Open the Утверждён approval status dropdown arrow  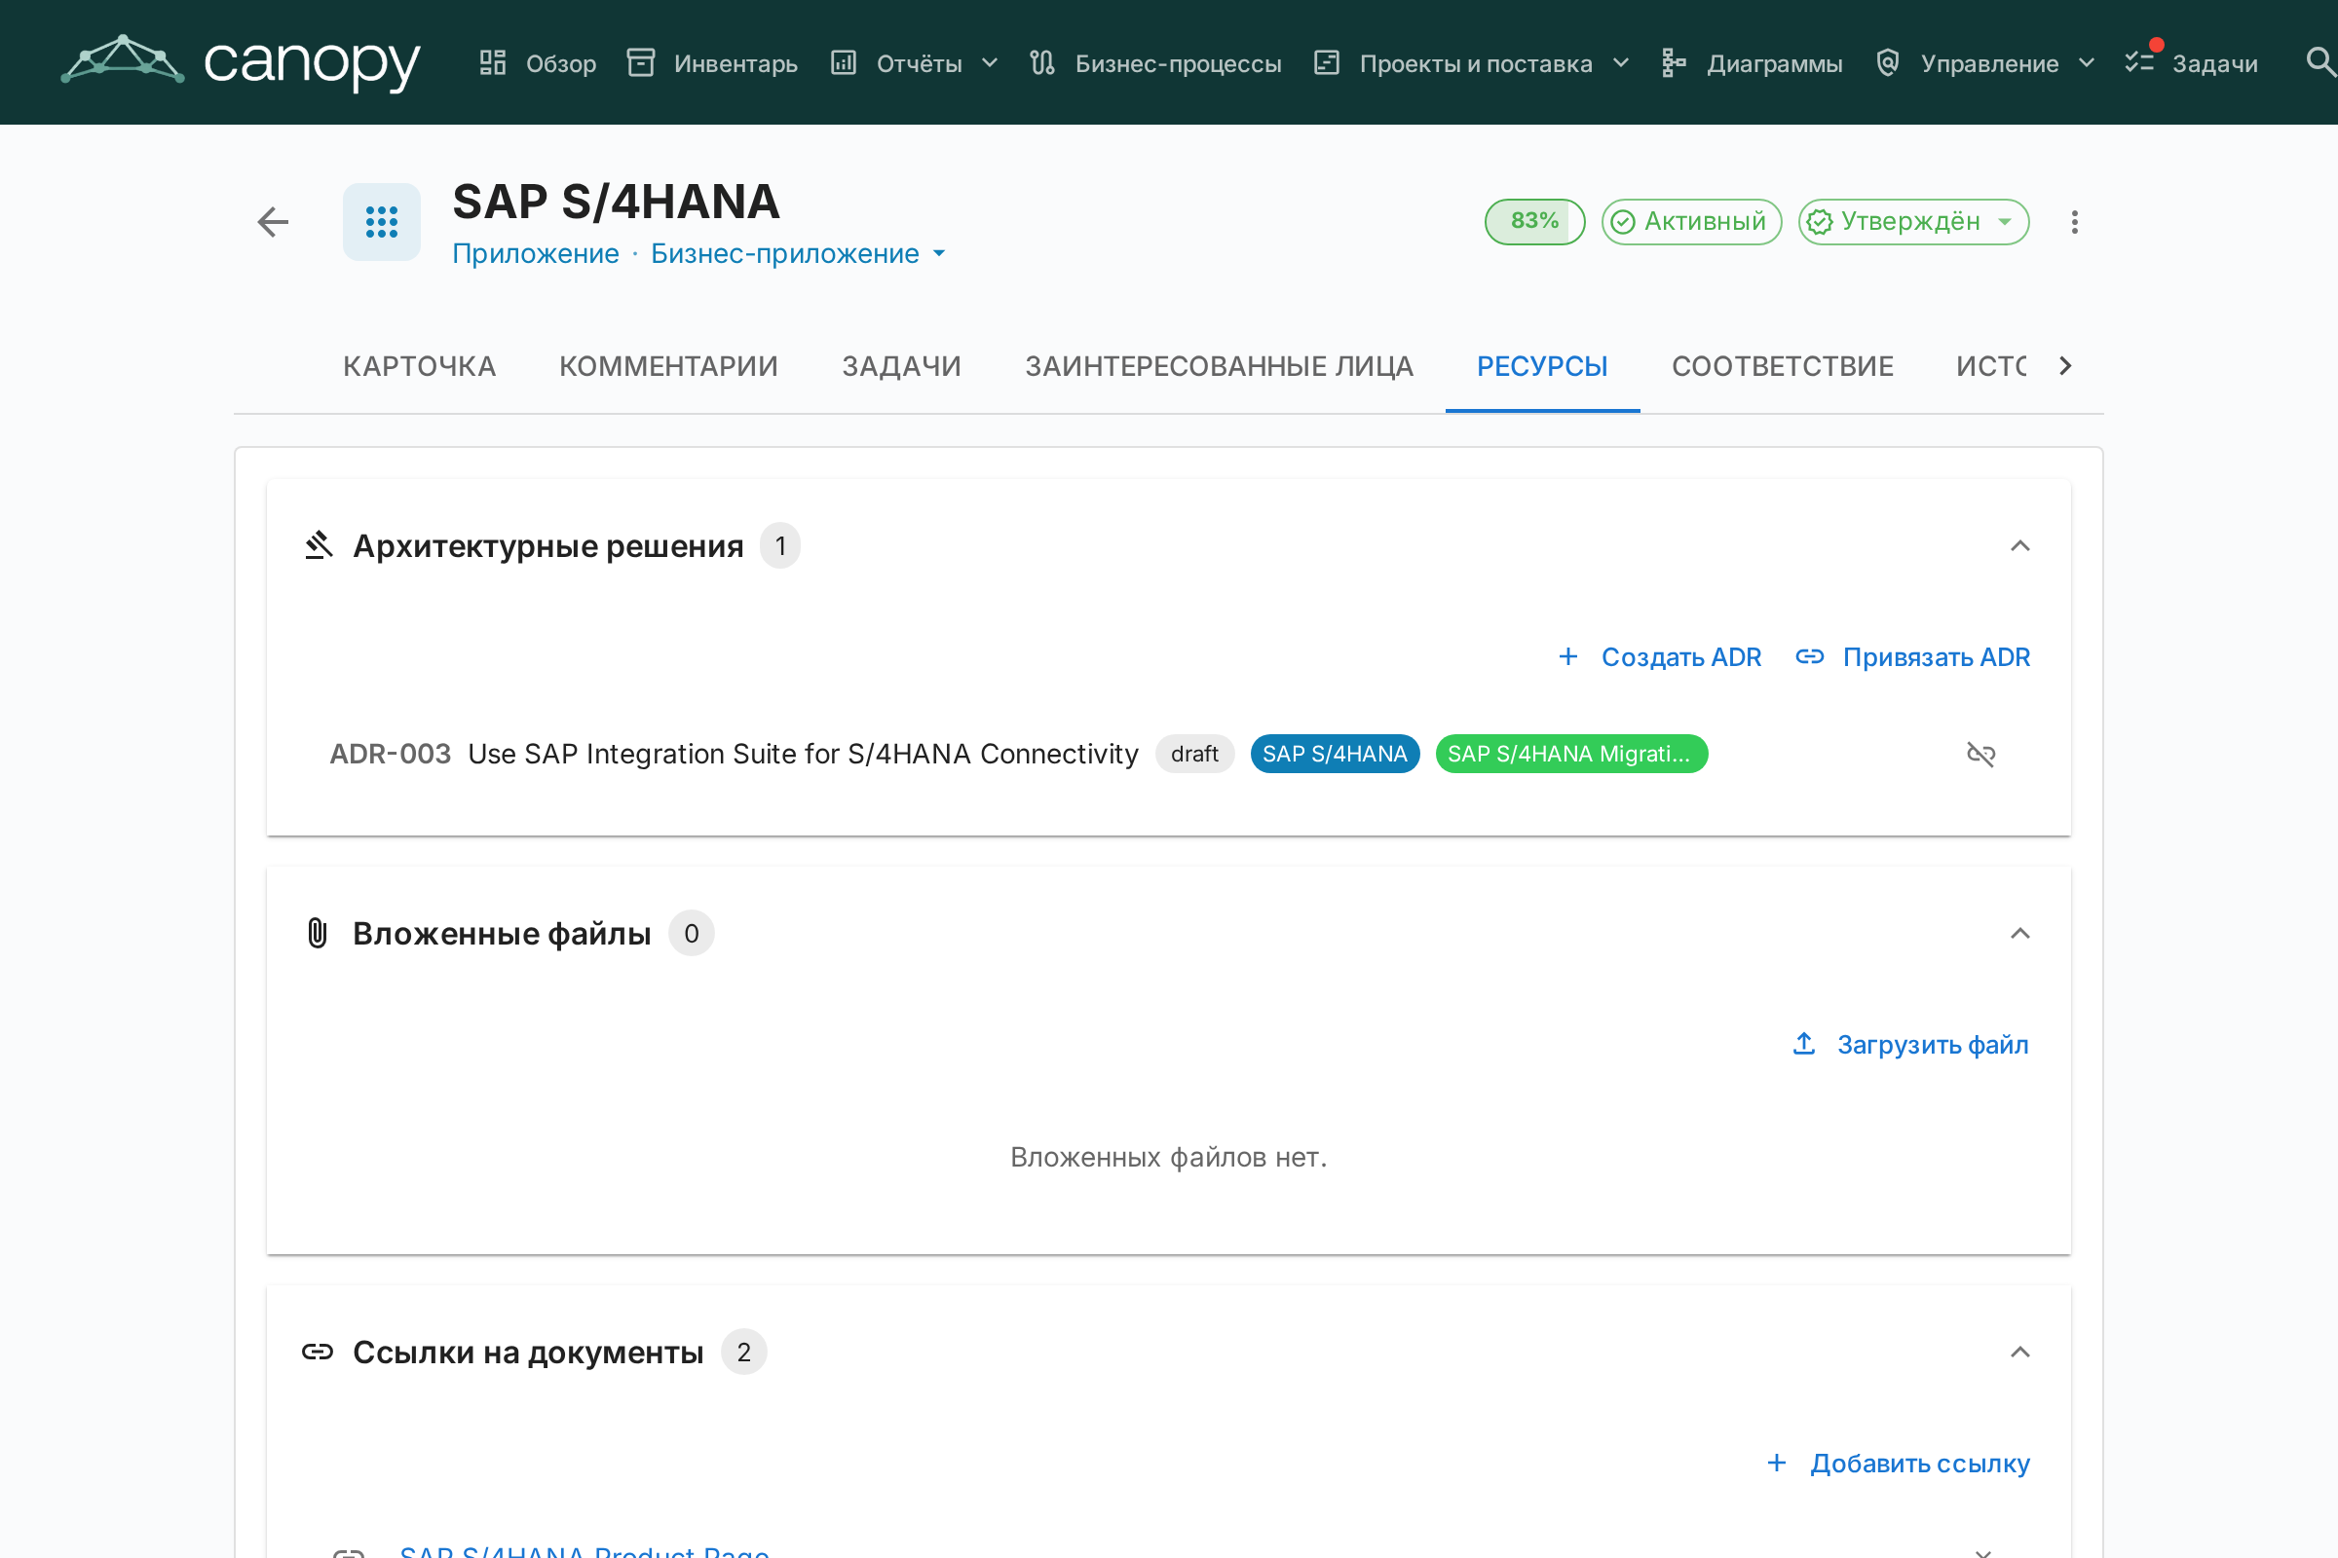tap(2005, 222)
